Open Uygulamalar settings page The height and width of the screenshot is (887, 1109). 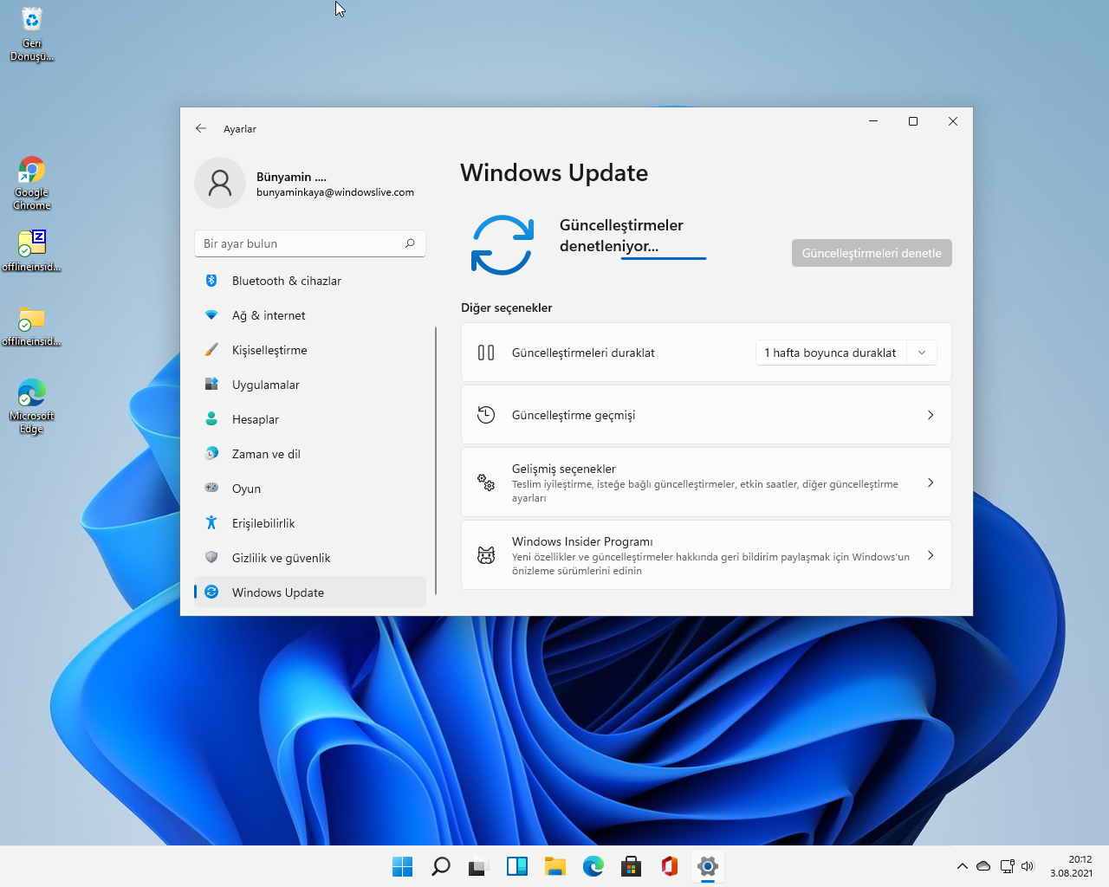(310, 385)
